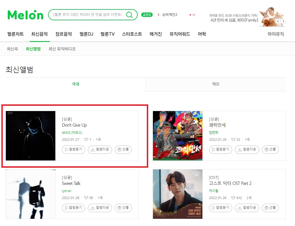Play the Don't Give Up album with 앨범듣기
295x226 pixels.
click(x=74, y=150)
